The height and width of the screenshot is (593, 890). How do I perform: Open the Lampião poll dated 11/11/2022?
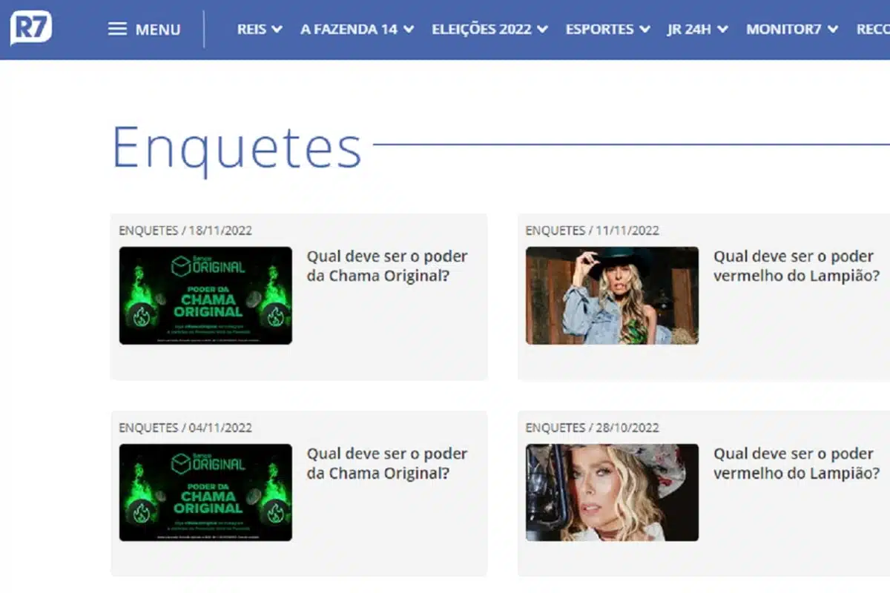pyautogui.click(x=796, y=266)
